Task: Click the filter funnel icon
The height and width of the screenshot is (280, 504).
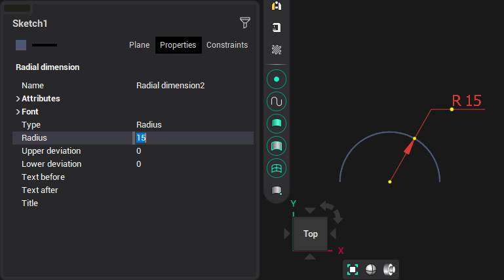Action: (245, 24)
